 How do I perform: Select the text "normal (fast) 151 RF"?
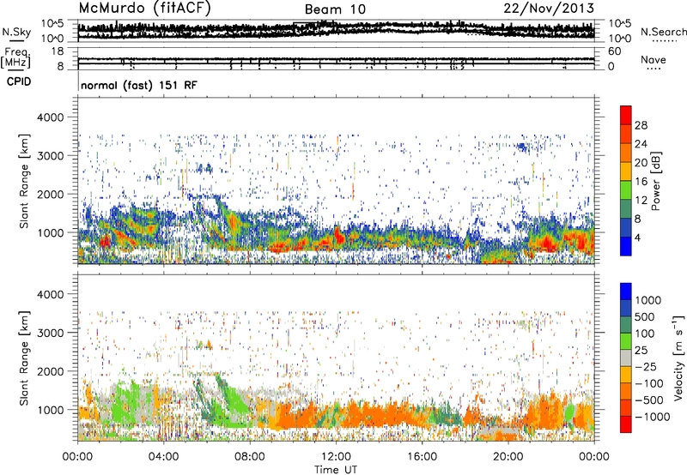139,85
